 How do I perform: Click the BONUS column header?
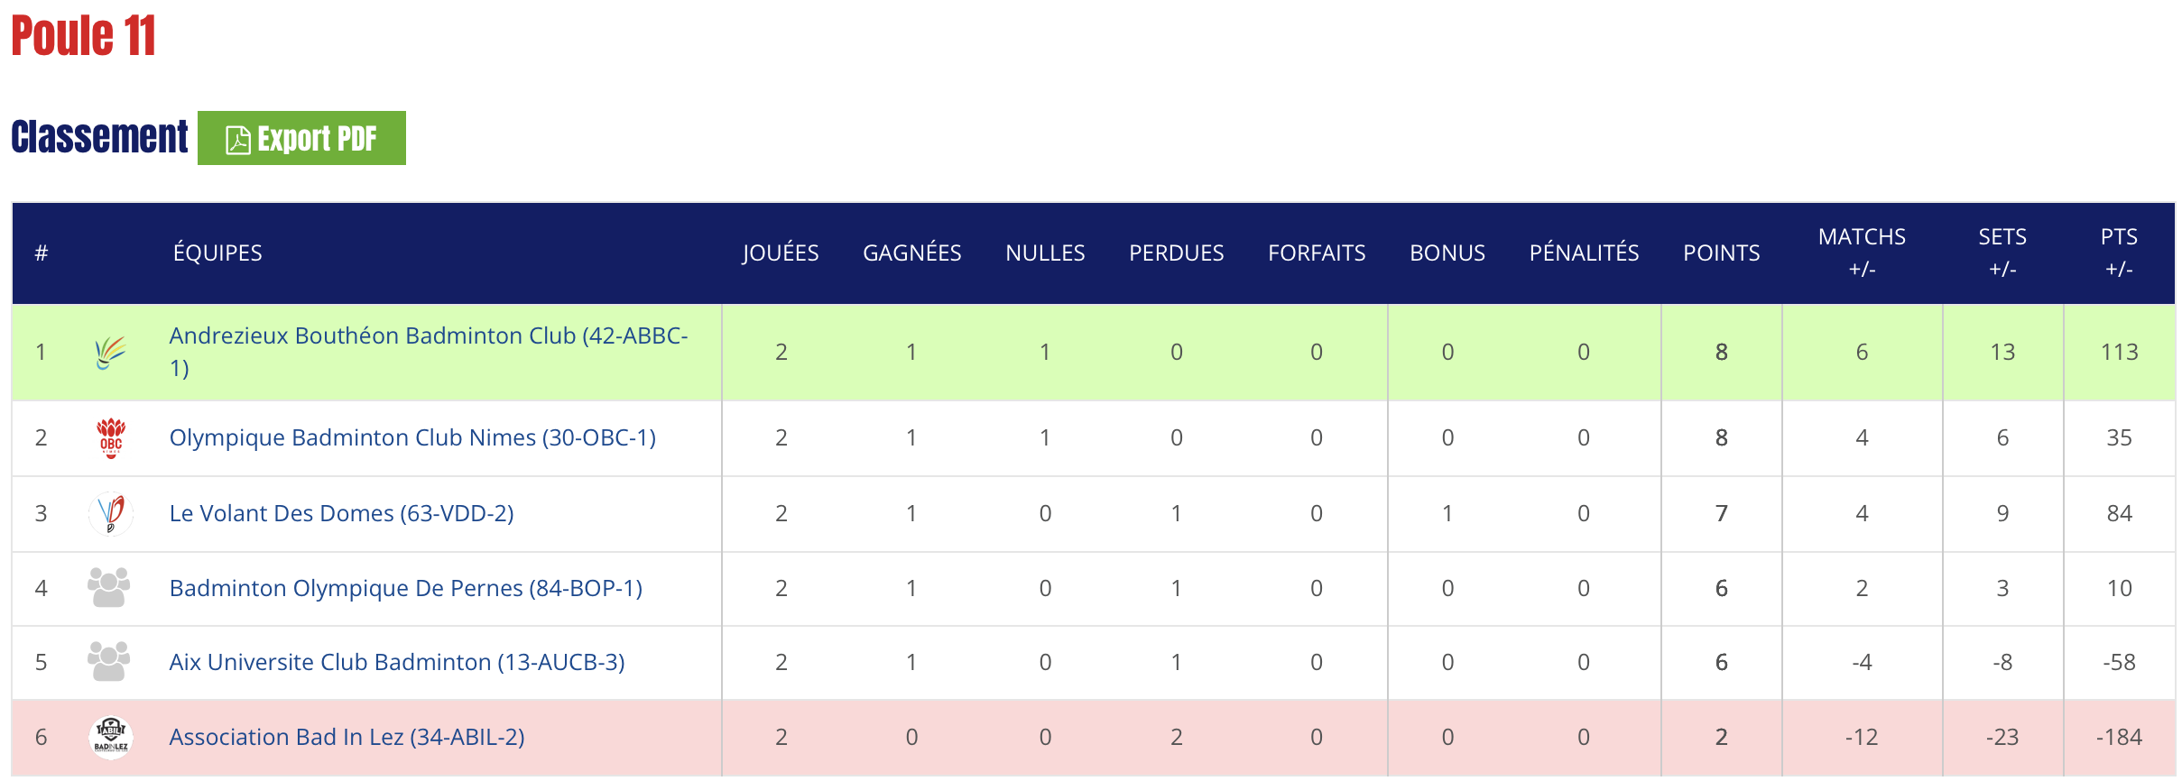coord(1447,253)
